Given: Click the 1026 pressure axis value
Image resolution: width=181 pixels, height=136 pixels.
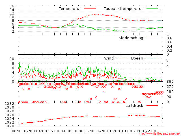Looking at the screenshot, I should (x=9, y=115).
